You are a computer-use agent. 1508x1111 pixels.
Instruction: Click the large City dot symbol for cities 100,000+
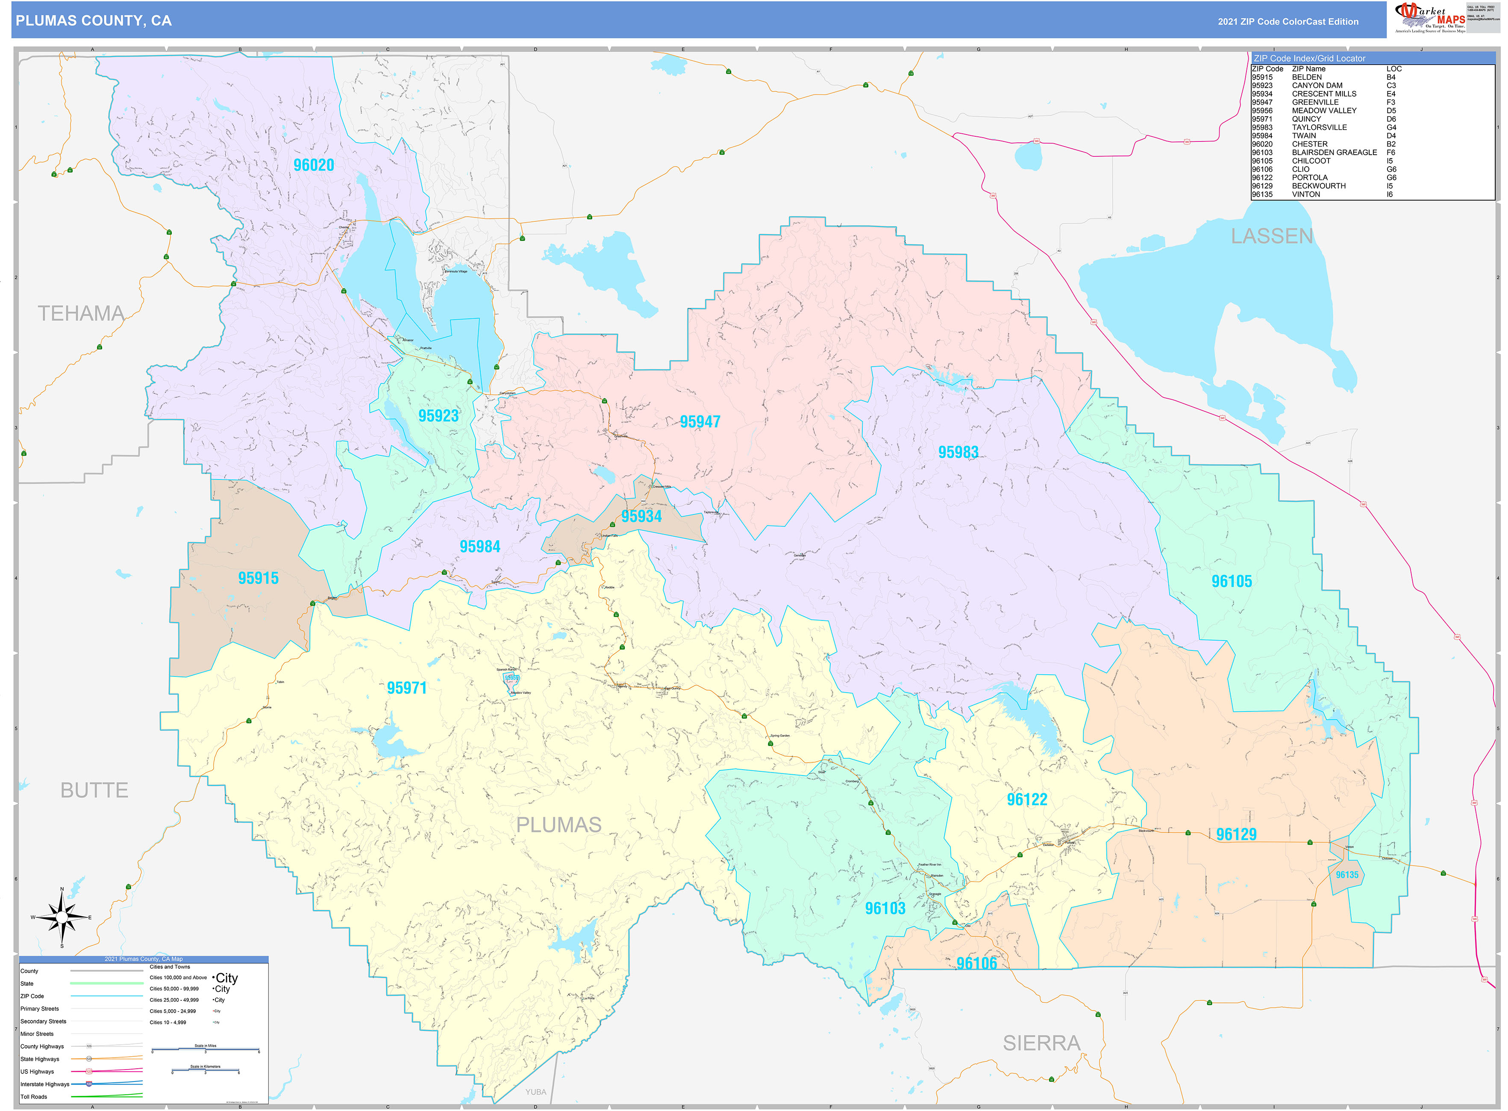click(213, 978)
